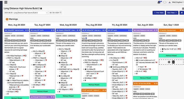Click move icon on SE 500yd/30" card
Screen dimensions: 184x99
(103, 30)
